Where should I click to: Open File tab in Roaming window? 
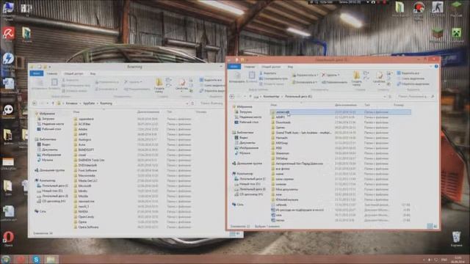37,73
